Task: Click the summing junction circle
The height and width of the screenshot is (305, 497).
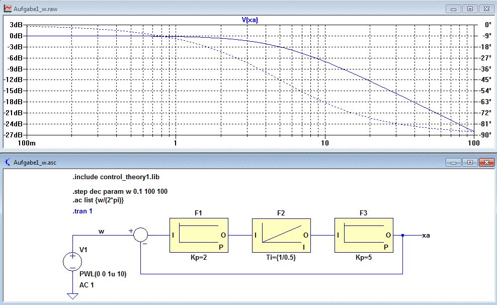Action: (x=140, y=235)
